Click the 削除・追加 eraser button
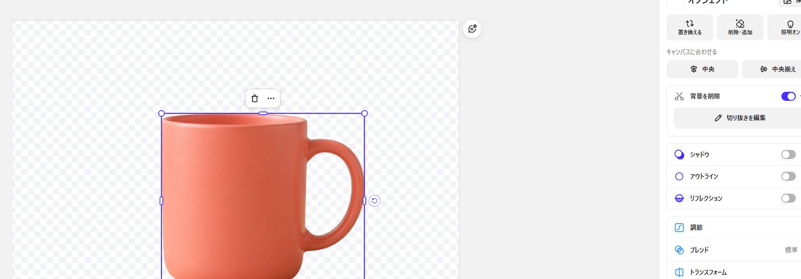This screenshot has height=279, width=801. (x=740, y=27)
